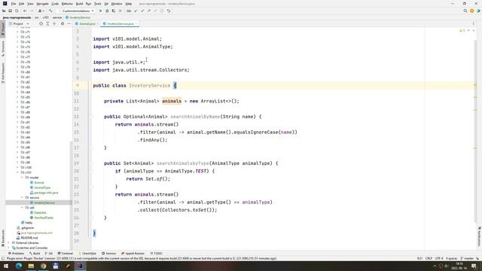Click the editor warnings indicator

pyautogui.click(x=462, y=30)
